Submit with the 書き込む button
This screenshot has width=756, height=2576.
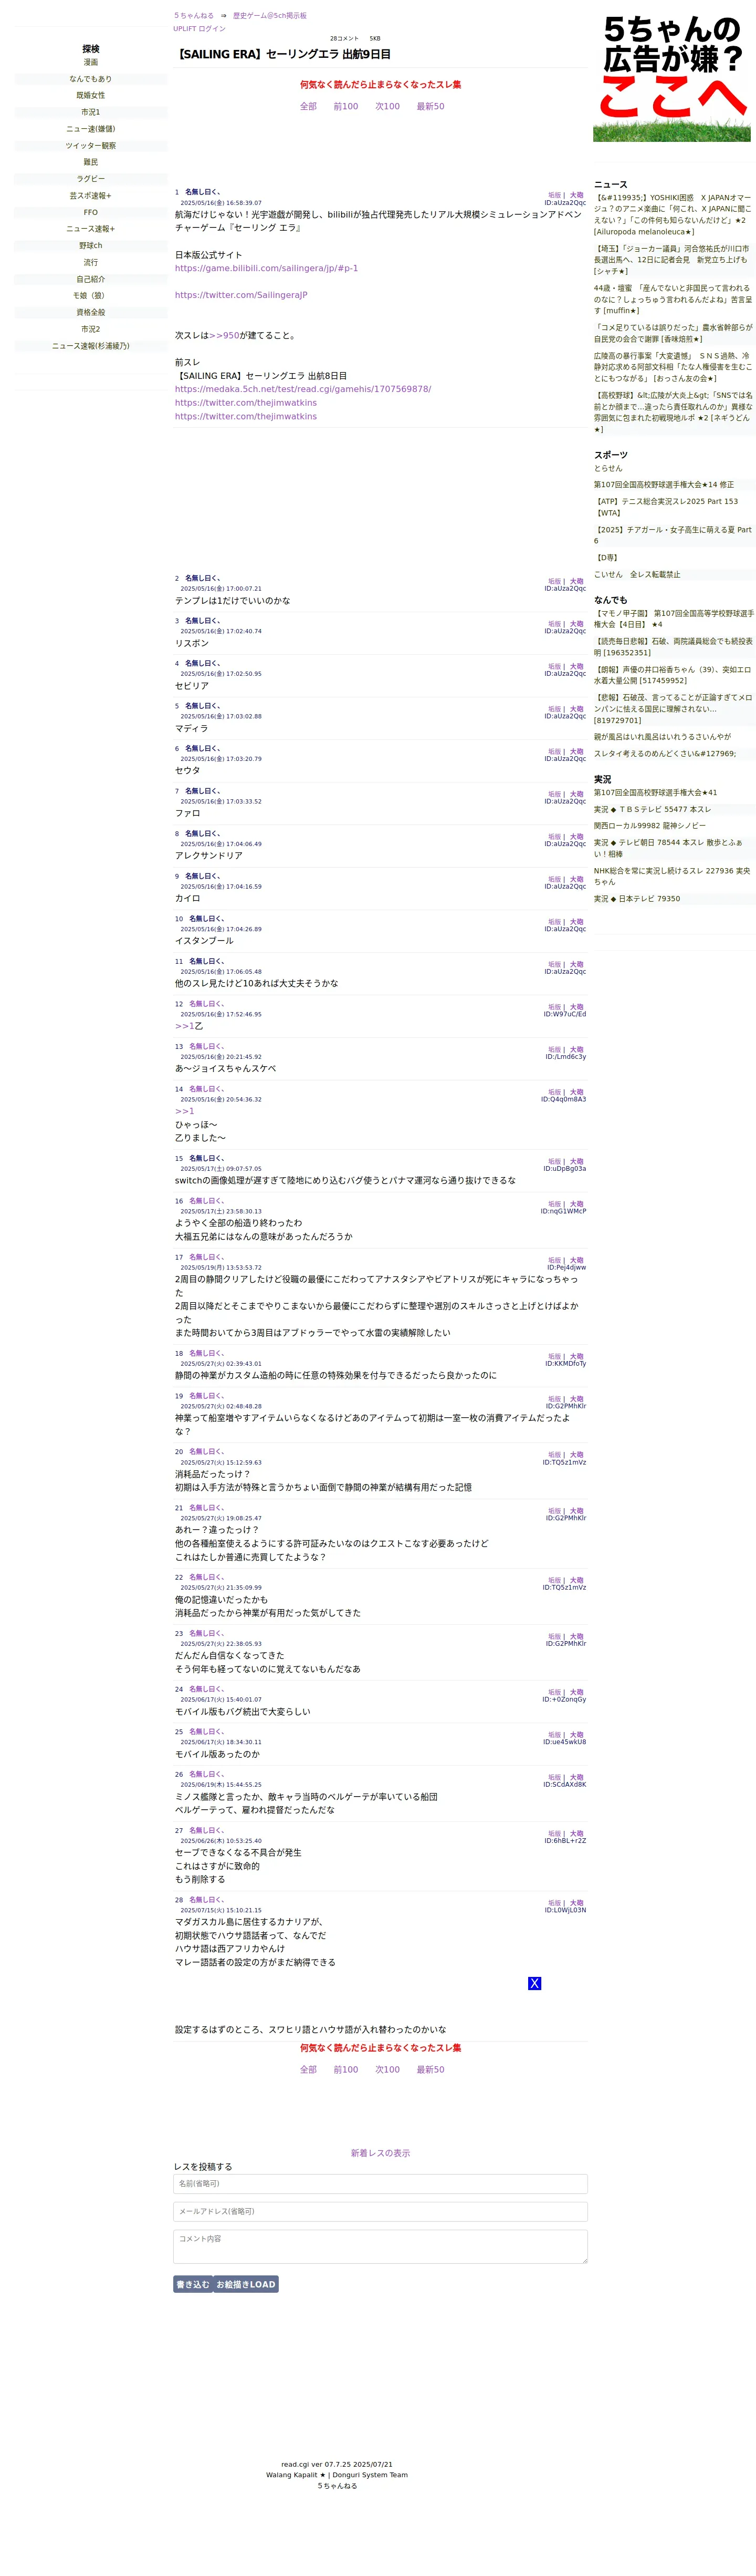193,2284
